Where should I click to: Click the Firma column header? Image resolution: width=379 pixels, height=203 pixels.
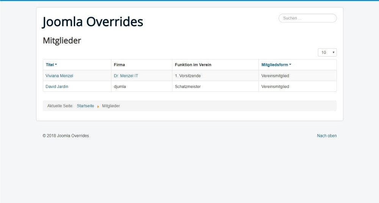point(119,65)
